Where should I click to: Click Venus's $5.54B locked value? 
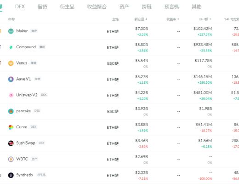coord(142,61)
